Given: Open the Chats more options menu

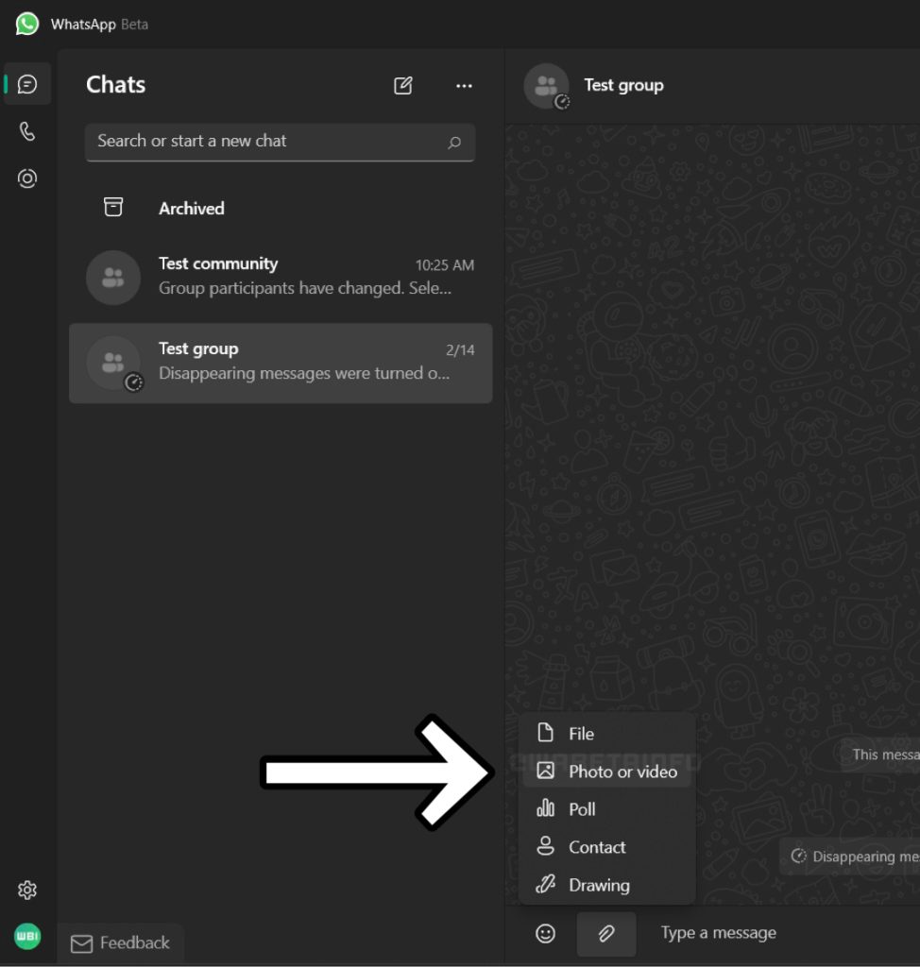Looking at the screenshot, I should [x=464, y=86].
